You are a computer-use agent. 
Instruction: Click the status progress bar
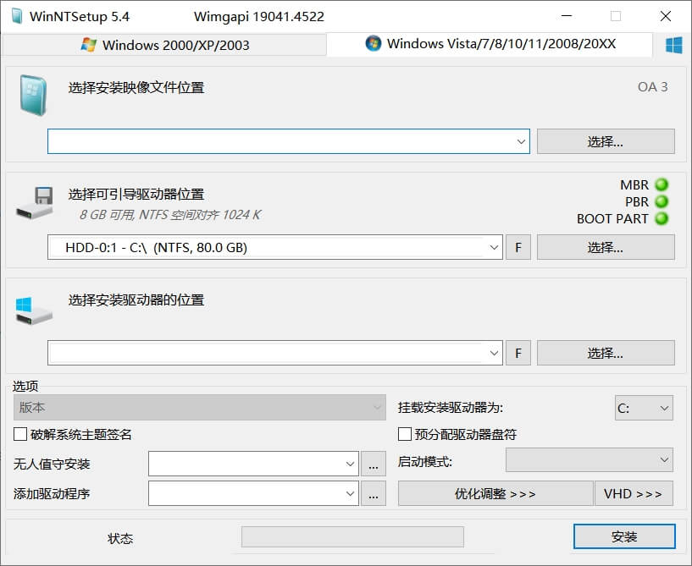[x=352, y=537]
